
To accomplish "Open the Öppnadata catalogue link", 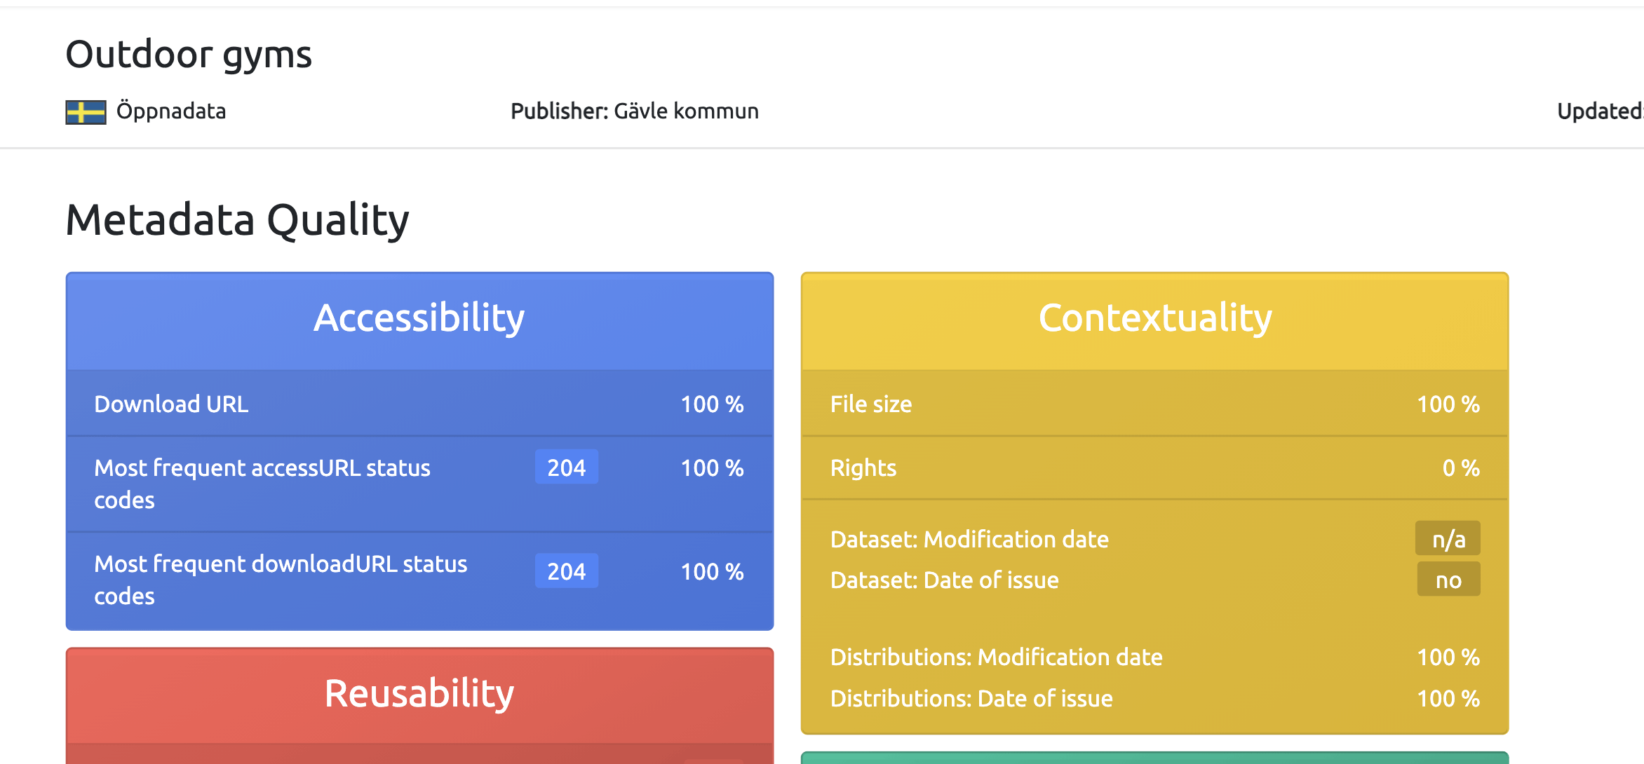I will coord(170,111).
